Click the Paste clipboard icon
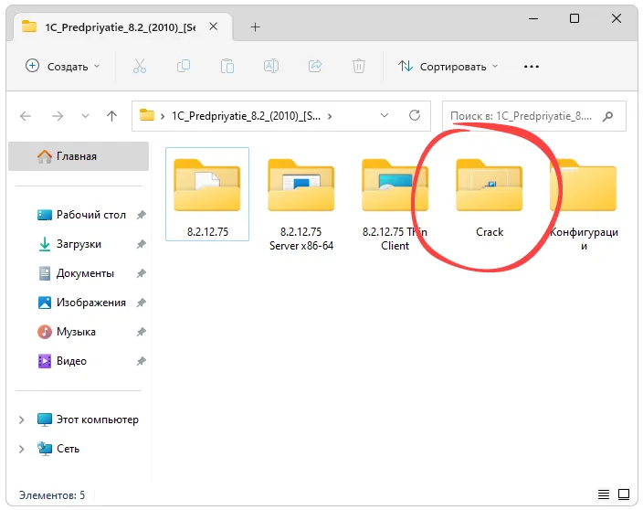The image size is (643, 510). pyautogui.click(x=227, y=66)
